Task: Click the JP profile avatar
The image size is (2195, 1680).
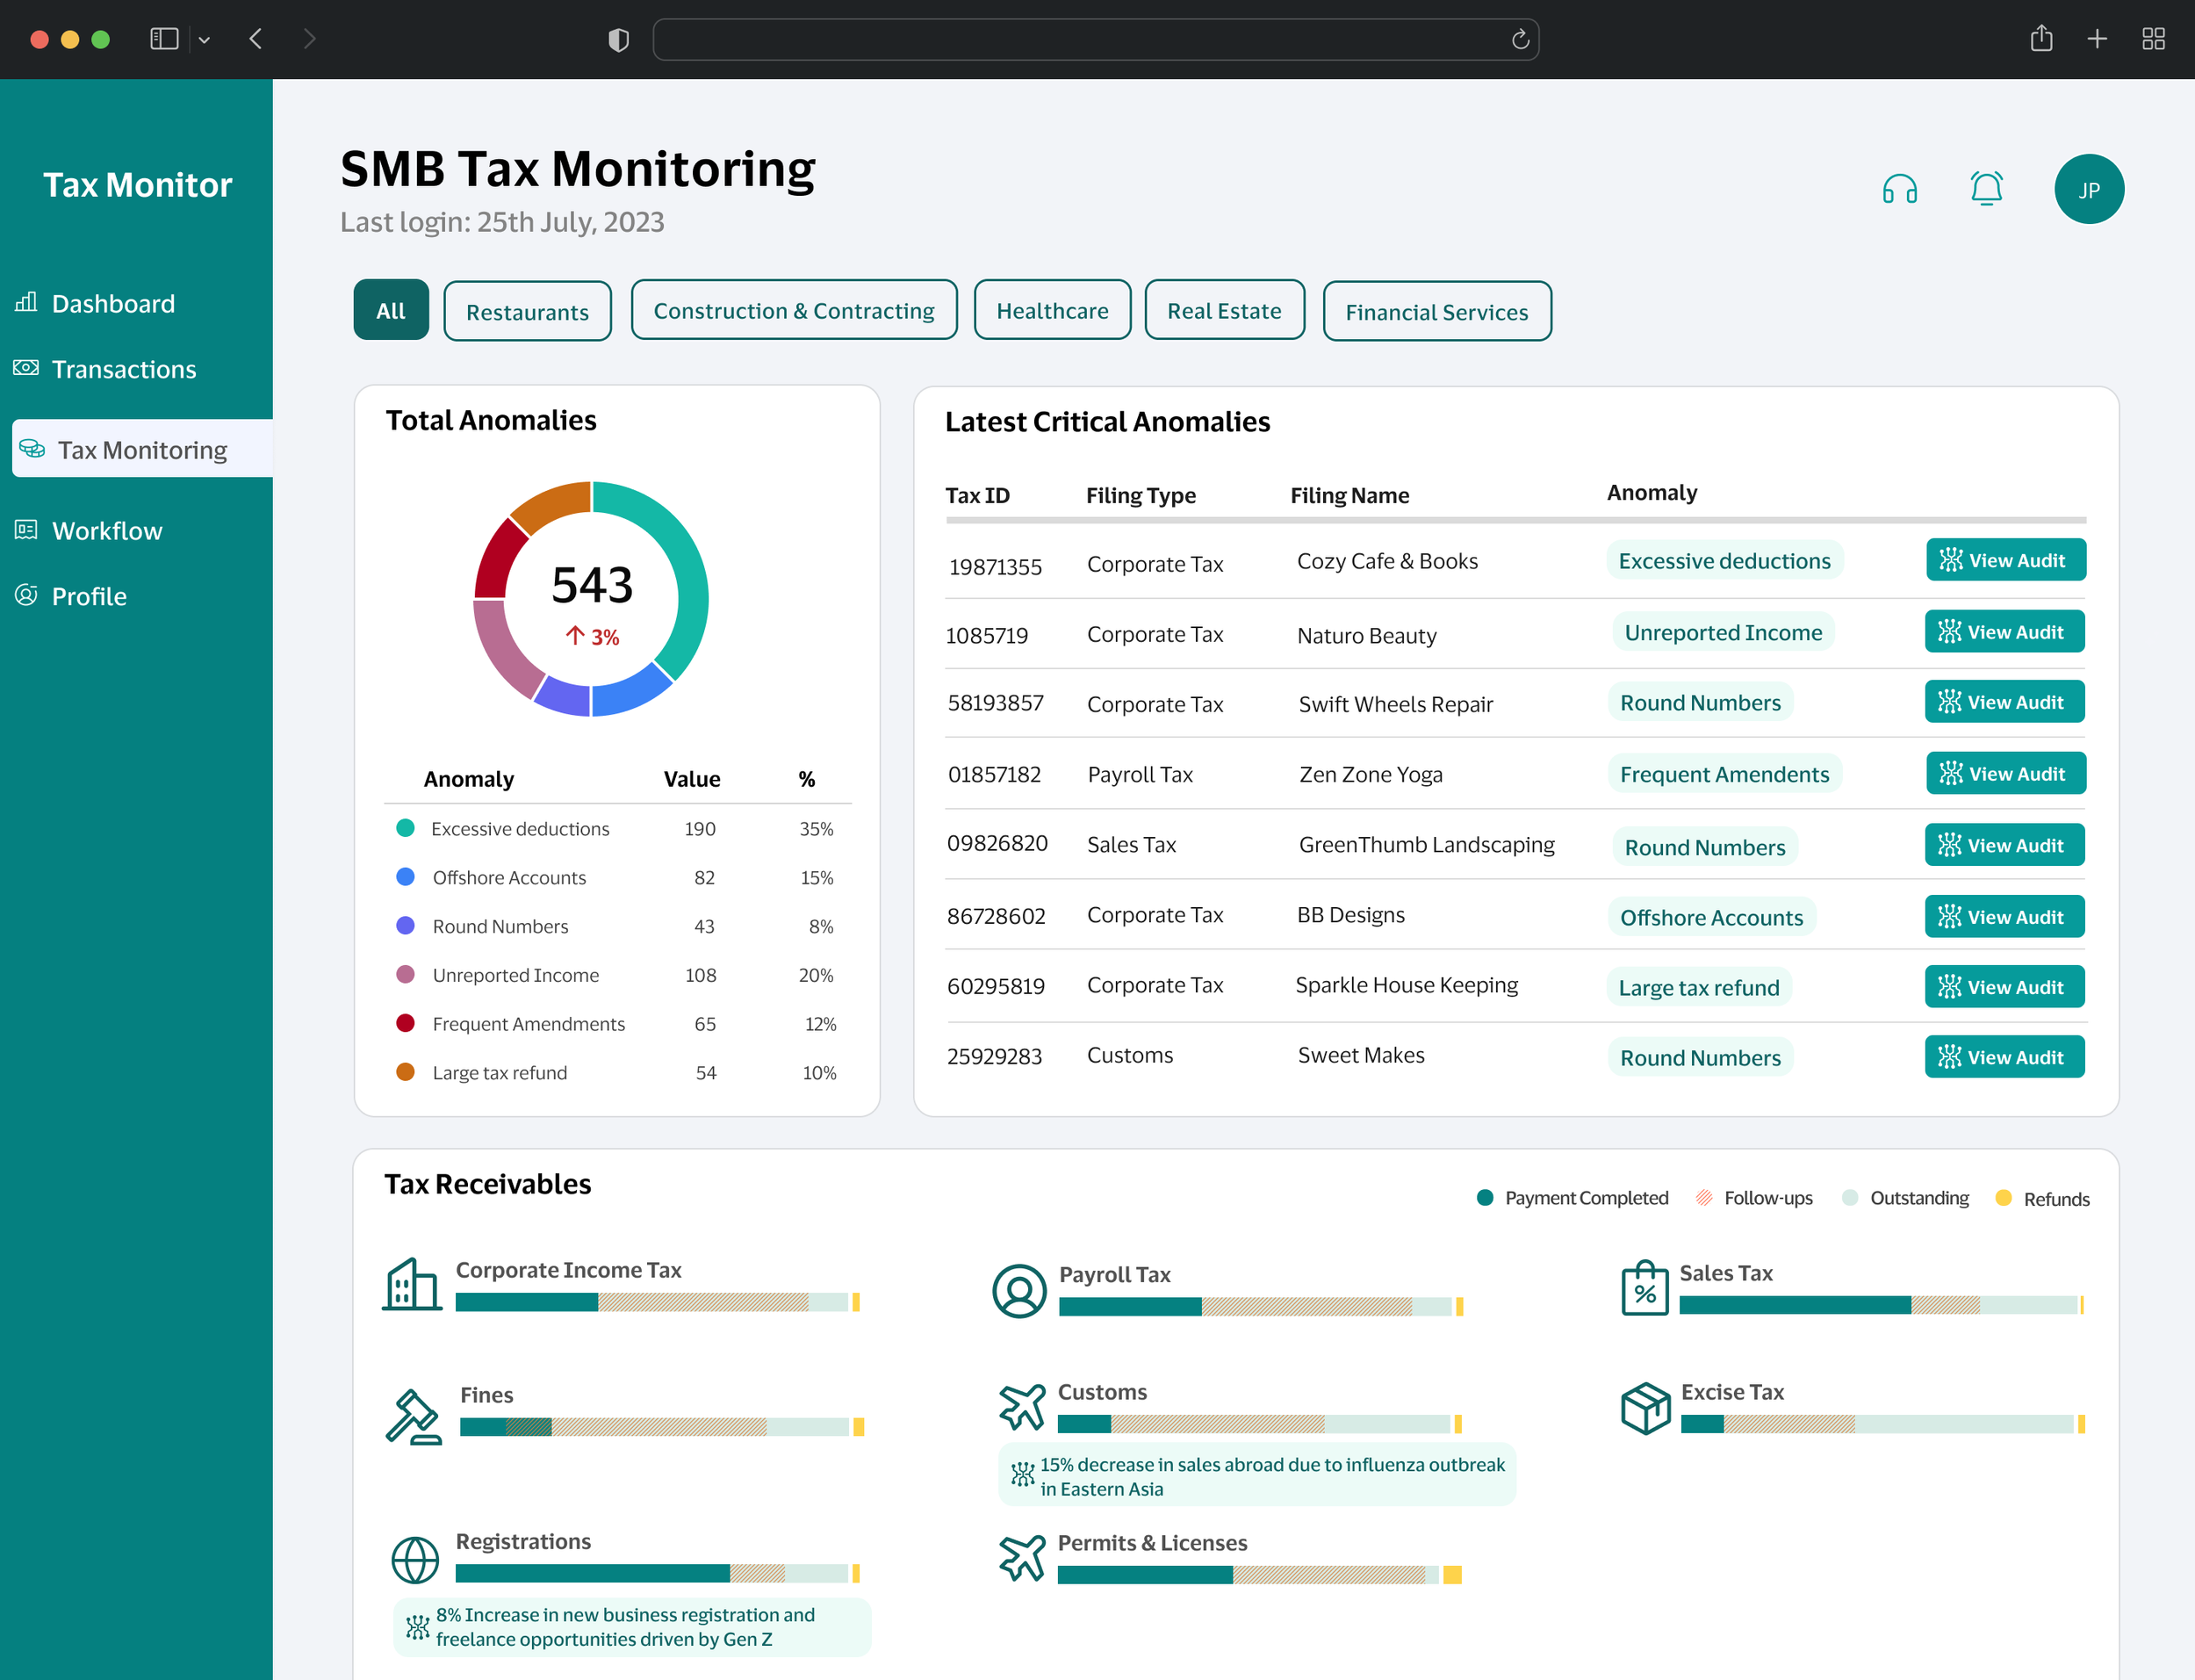Action: tap(2088, 189)
